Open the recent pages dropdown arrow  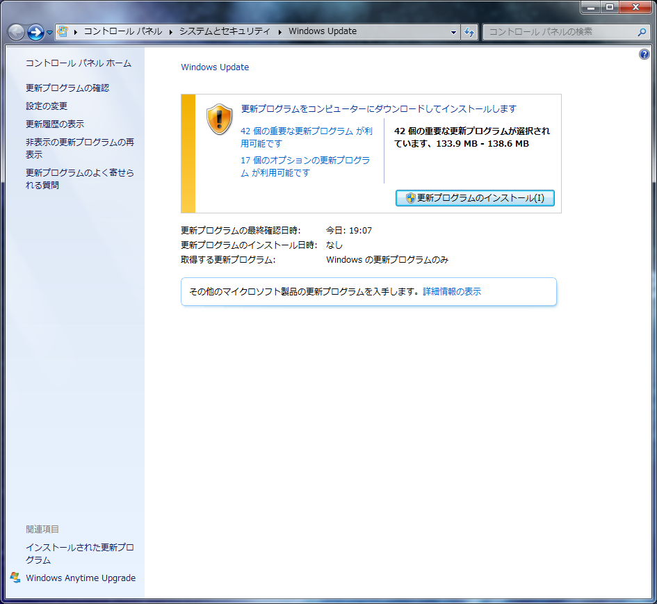pos(49,33)
